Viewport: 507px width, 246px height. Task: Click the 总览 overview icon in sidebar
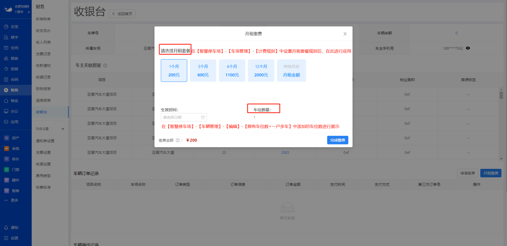[x=6, y=27]
